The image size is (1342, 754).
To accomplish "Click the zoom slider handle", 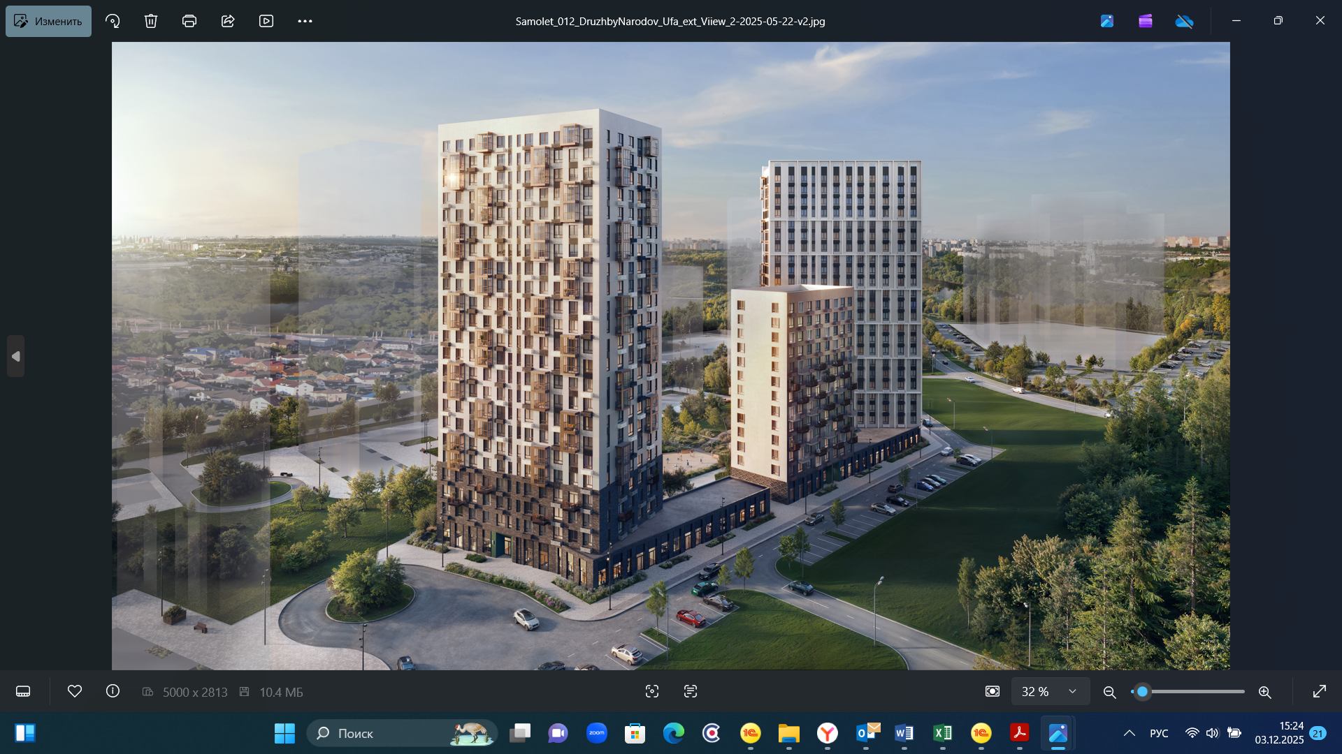I will coord(1142,691).
